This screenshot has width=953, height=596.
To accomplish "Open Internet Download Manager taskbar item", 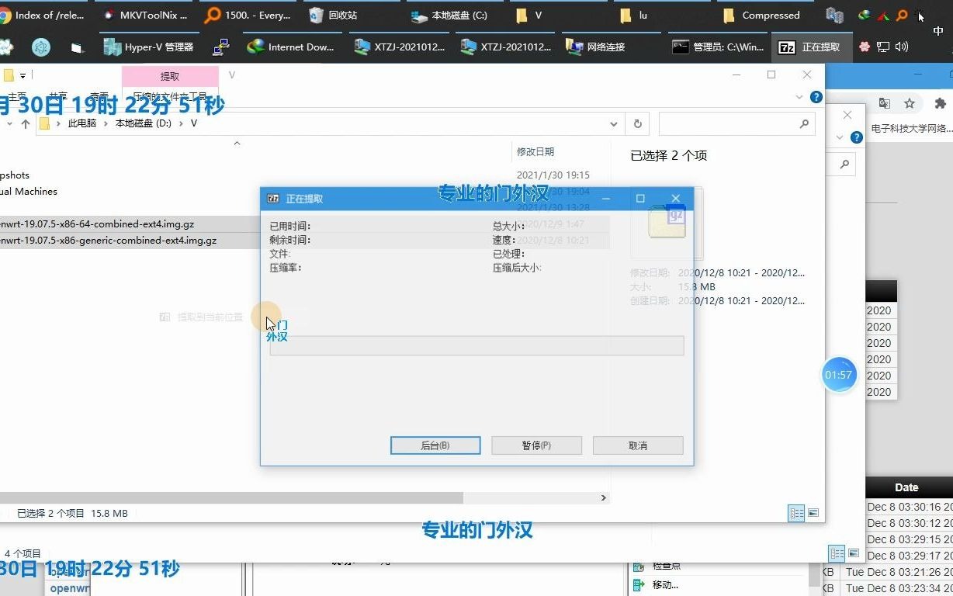I will click(291, 47).
